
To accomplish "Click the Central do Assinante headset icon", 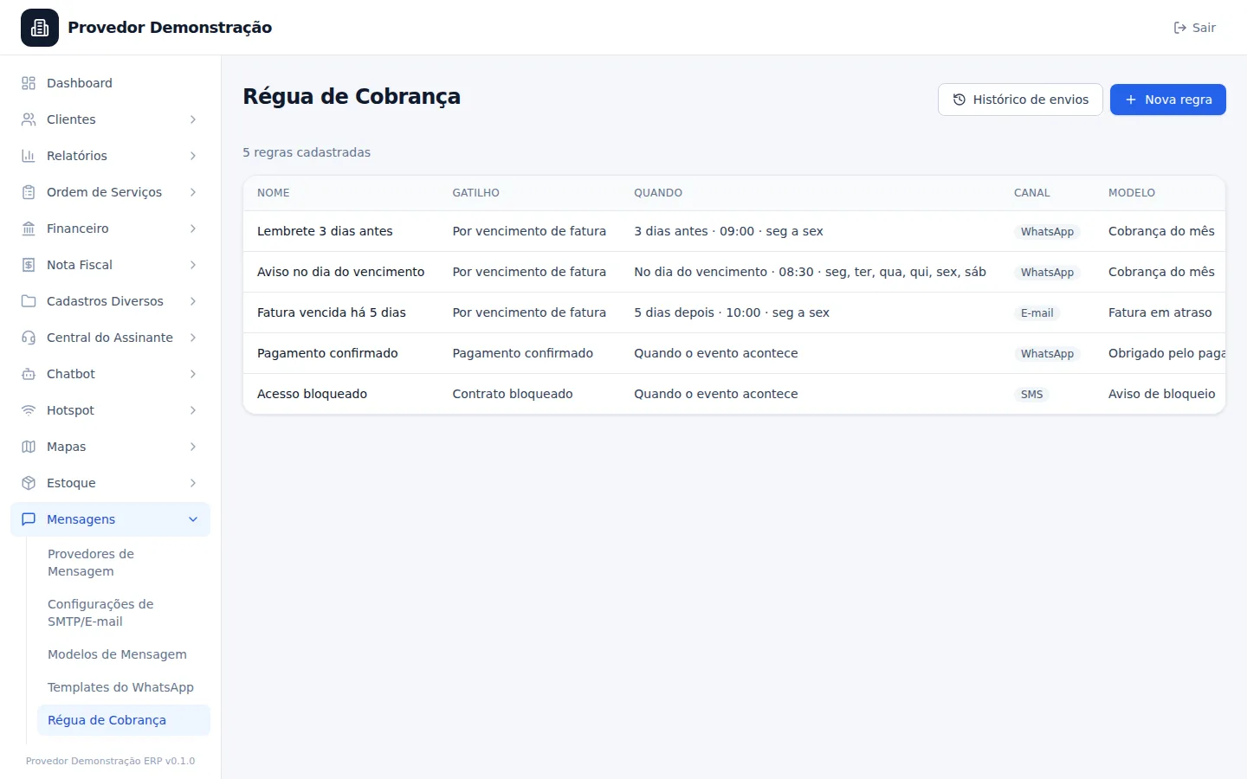I will pyautogui.click(x=29, y=338).
